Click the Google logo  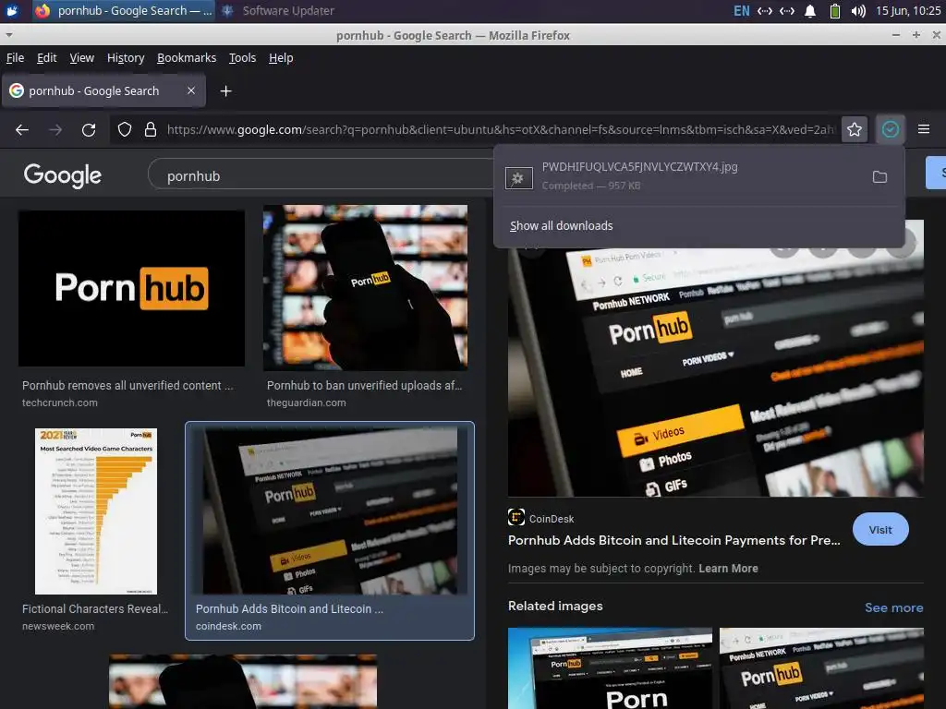pos(62,175)
